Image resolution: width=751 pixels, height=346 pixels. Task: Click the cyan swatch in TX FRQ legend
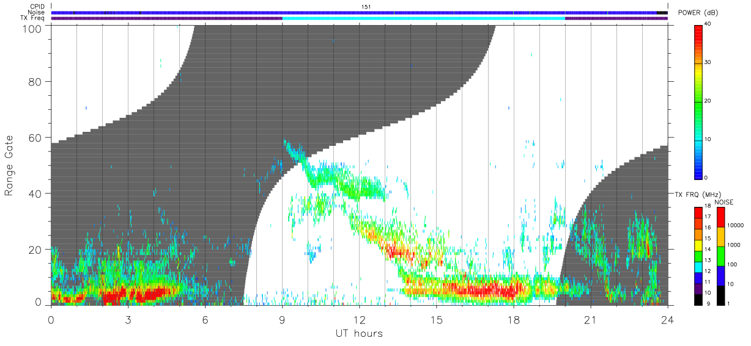click(698, 267)
